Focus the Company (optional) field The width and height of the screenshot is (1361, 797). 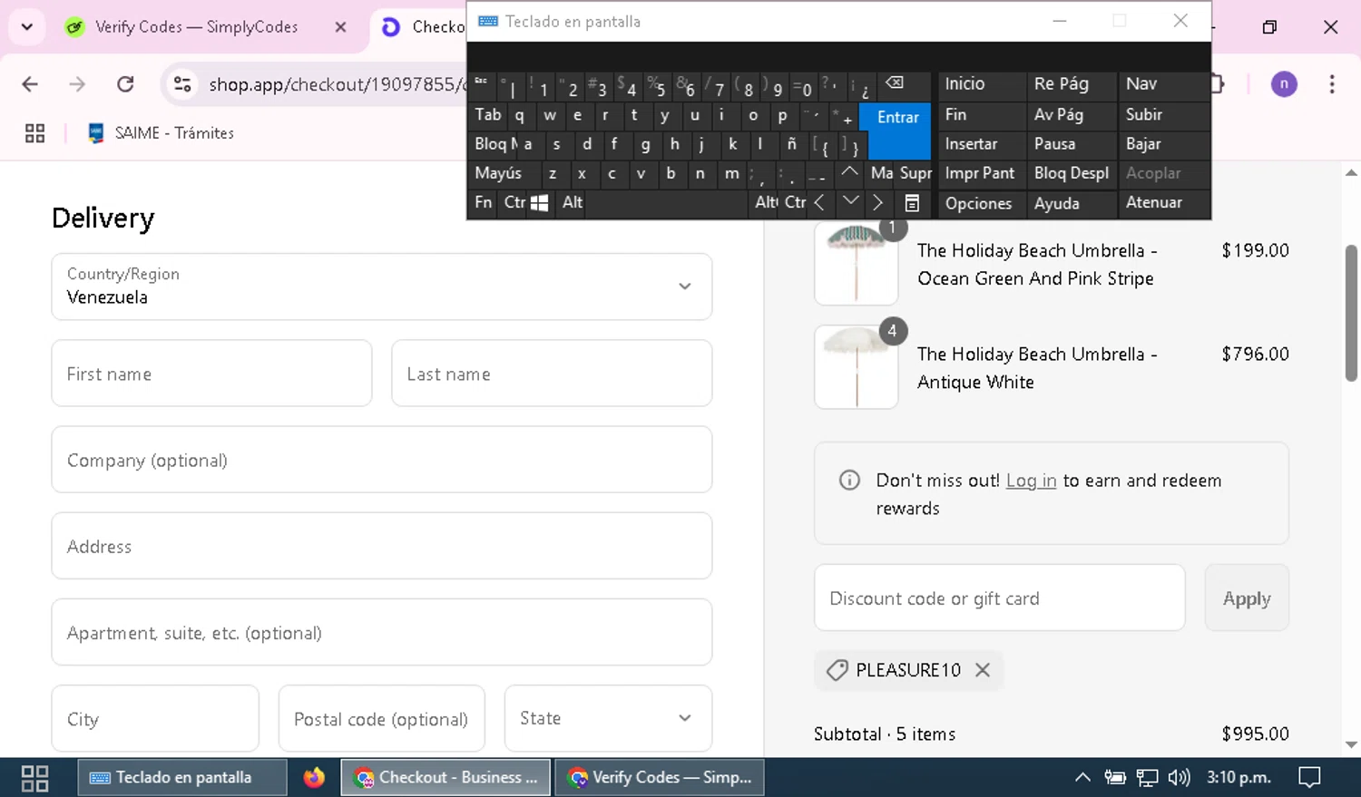(382, 460)
